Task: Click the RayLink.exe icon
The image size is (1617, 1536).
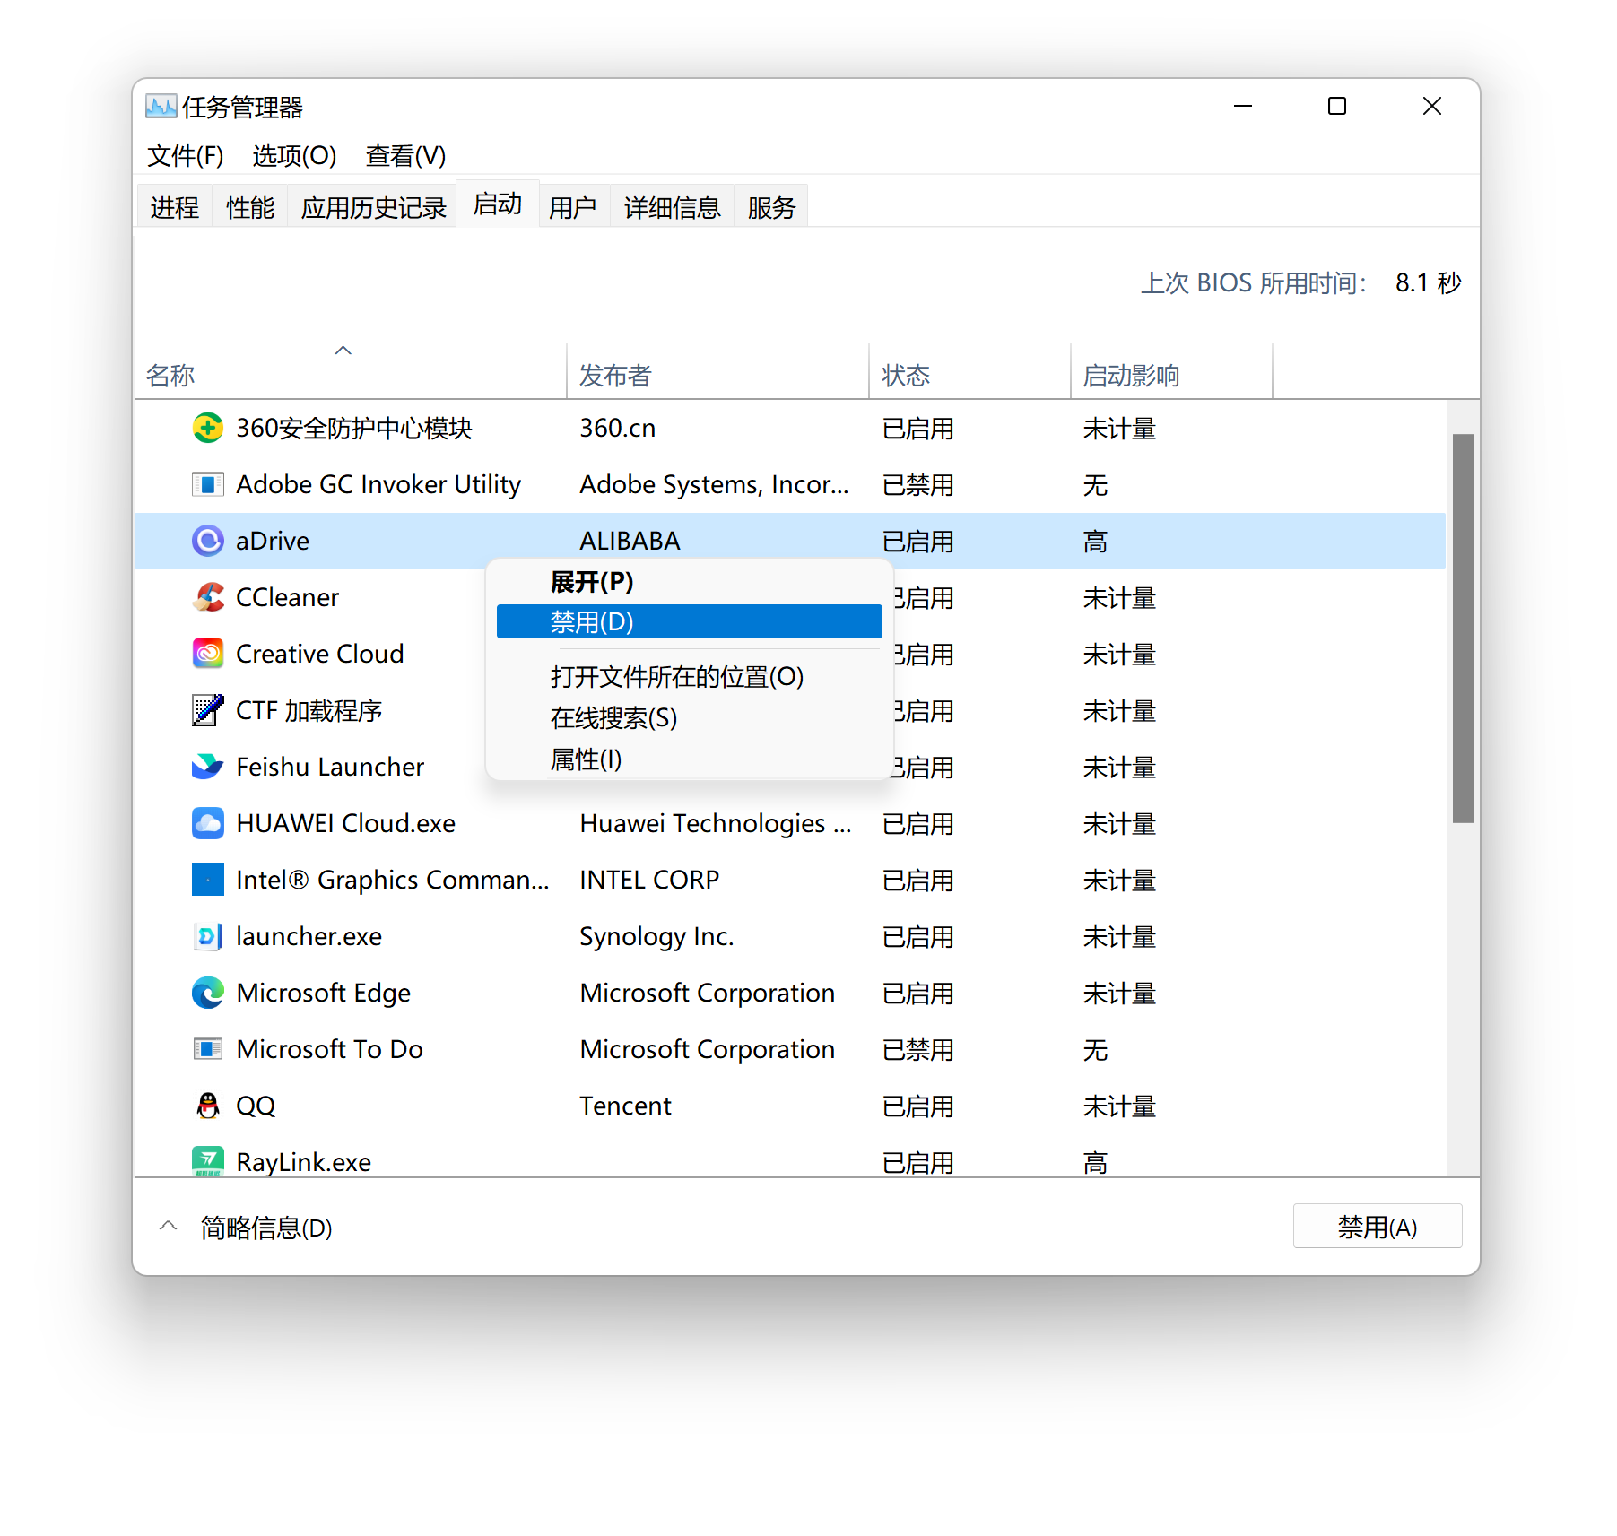Action: tap(208, 1162)
